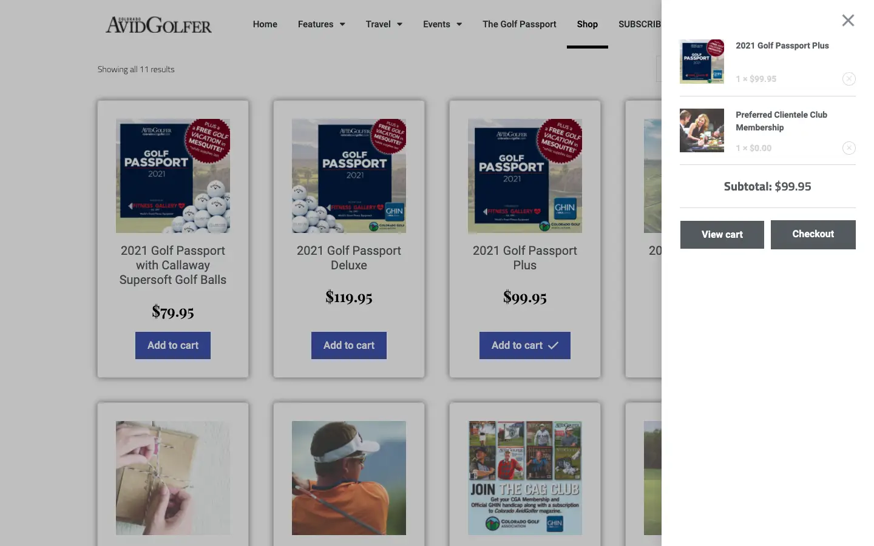This screenshot has width=874, height=546.
Task: Remove 2021 Golf Passport Plus from cart
Action: pos(849,79)
